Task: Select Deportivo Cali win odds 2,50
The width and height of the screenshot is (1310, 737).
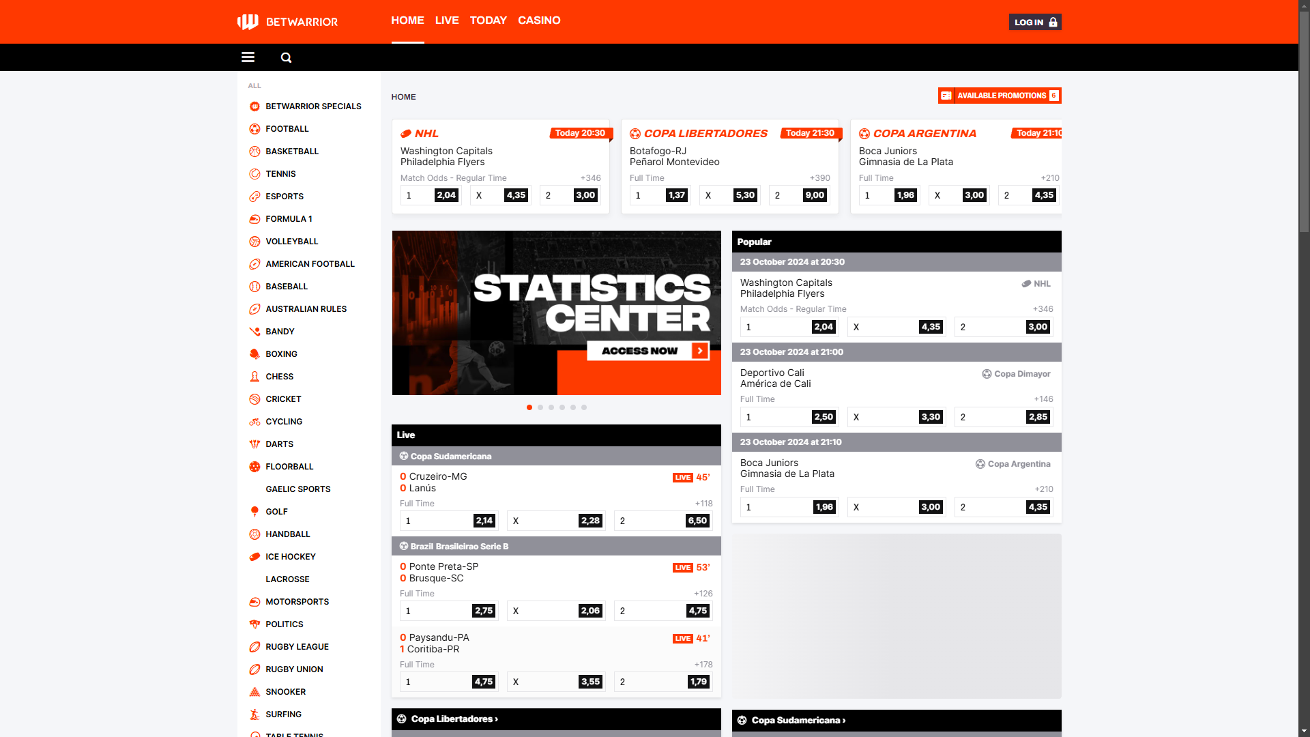Action: 789,417
